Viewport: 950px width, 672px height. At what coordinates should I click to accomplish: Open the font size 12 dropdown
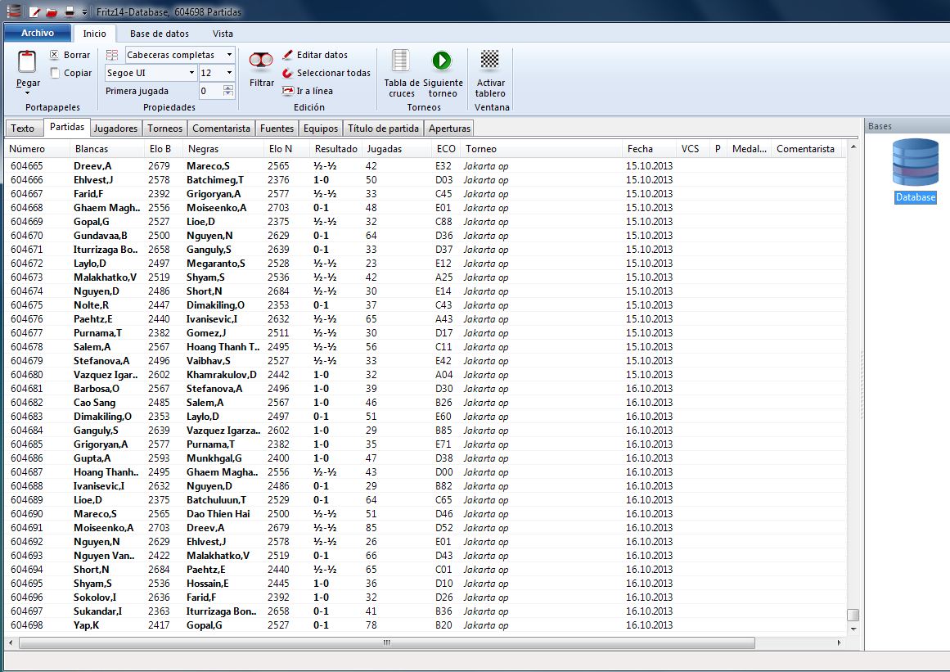point(229,73)
